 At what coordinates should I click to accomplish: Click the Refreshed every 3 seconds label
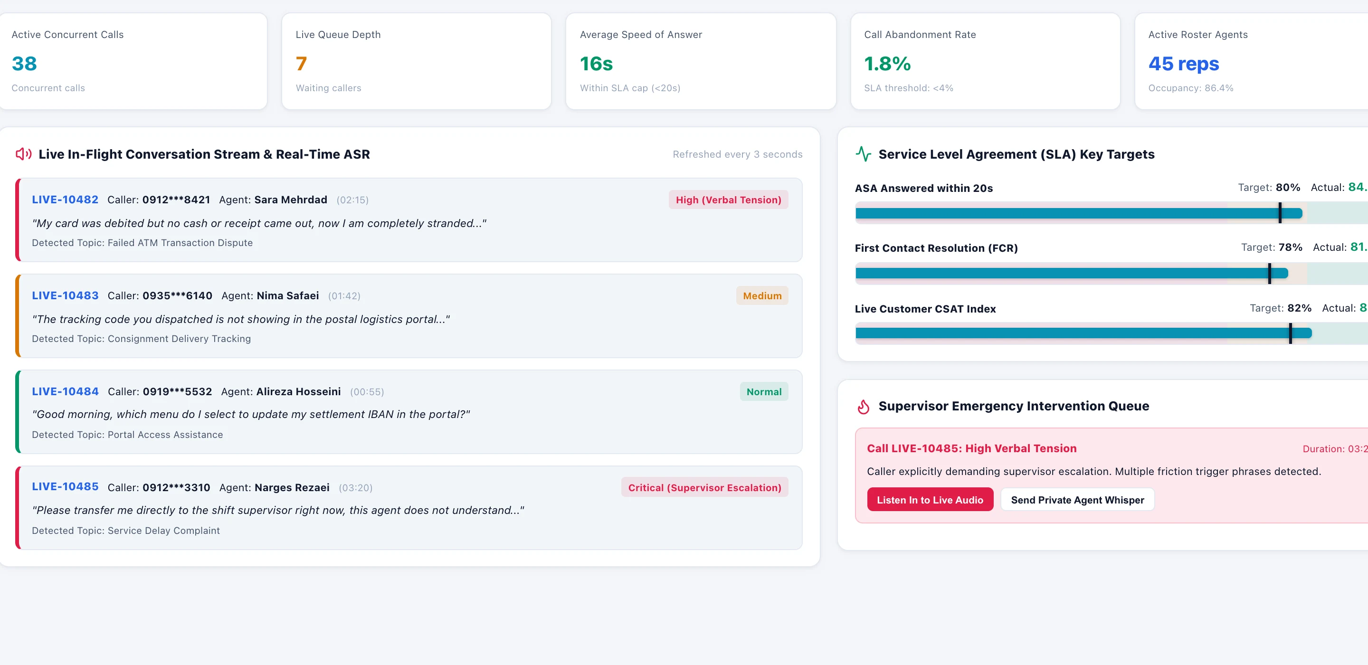[x=737, y=154]
